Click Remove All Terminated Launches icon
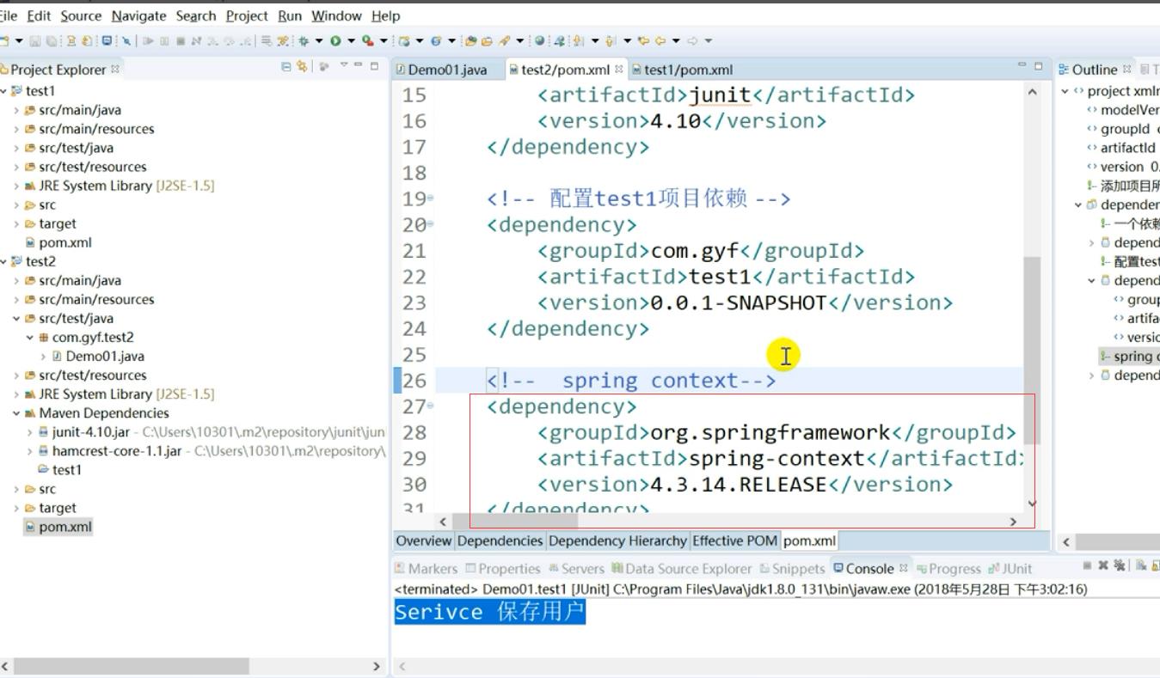The width and height of the screenshot is (1160, 678). click(1120, 565)
